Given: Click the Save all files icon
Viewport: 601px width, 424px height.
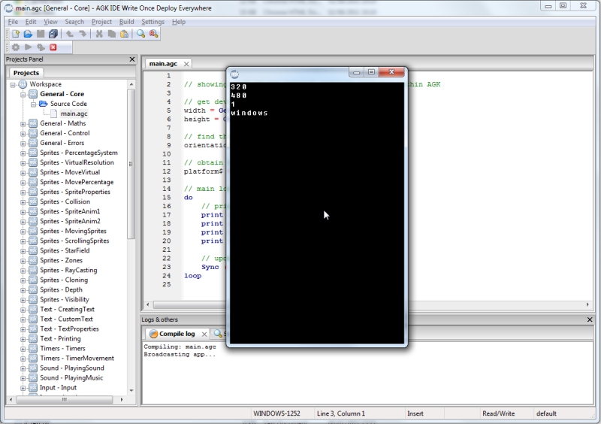Looking at the screenshot, I should 53,34.
